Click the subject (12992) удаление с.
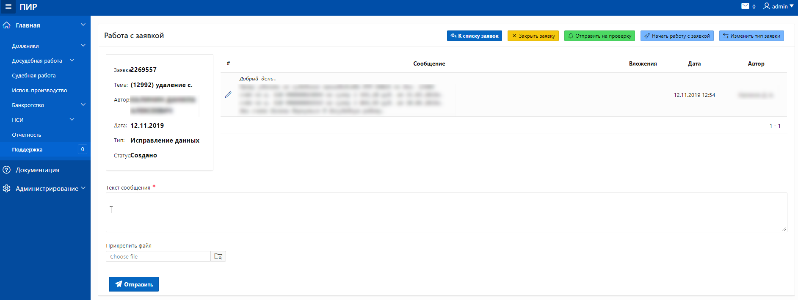798x300 pixels. [x=161, y=85]
